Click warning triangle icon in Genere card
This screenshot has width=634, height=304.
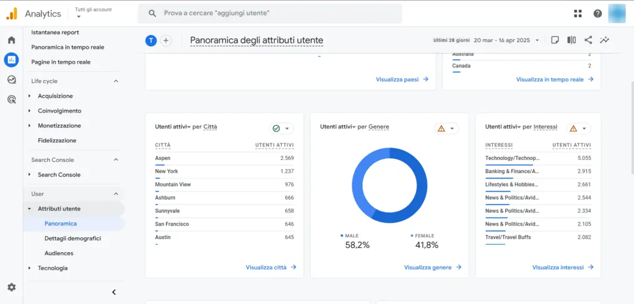tap(441, 129)
